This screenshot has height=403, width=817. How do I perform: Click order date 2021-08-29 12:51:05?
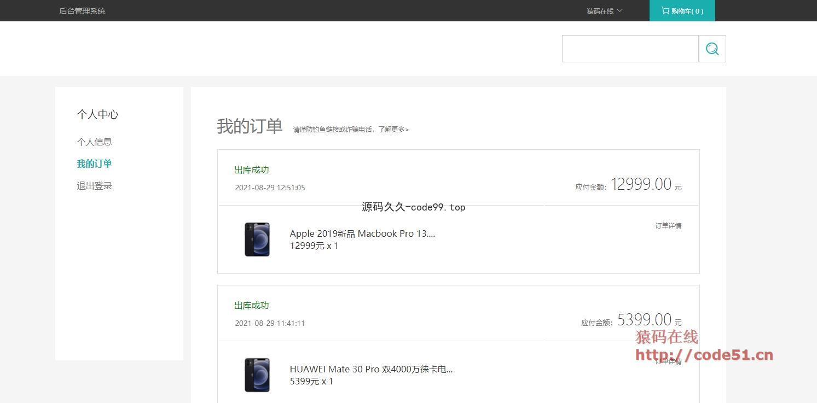coord(270,188)
